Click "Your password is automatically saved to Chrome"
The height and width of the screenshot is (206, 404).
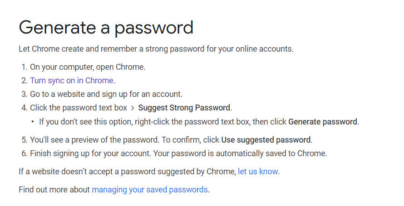(x=240, y=153)
